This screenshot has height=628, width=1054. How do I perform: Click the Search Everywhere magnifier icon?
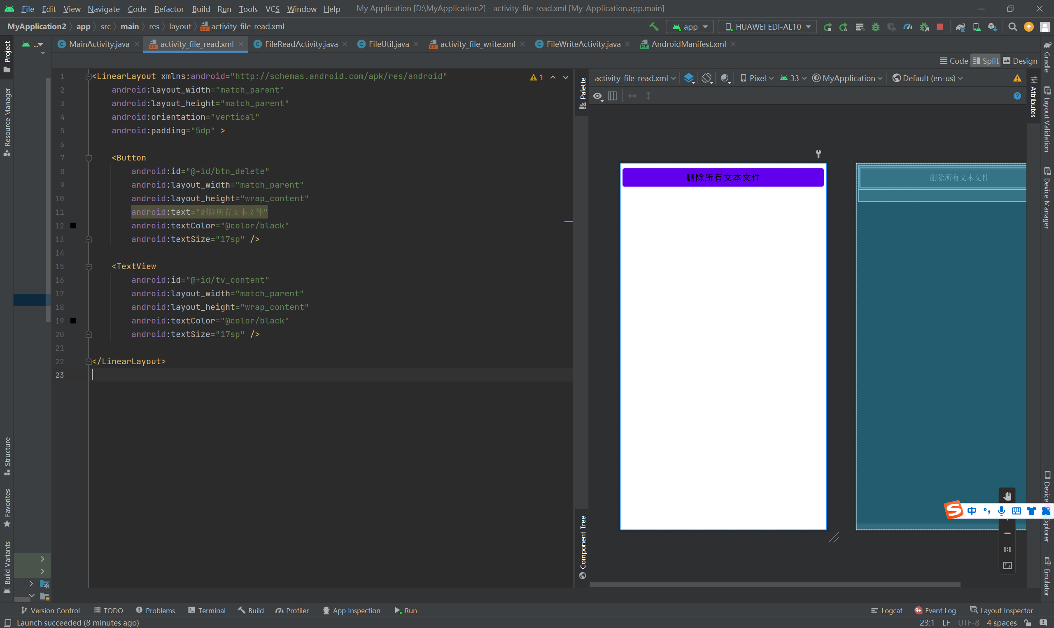point(1012,27)
